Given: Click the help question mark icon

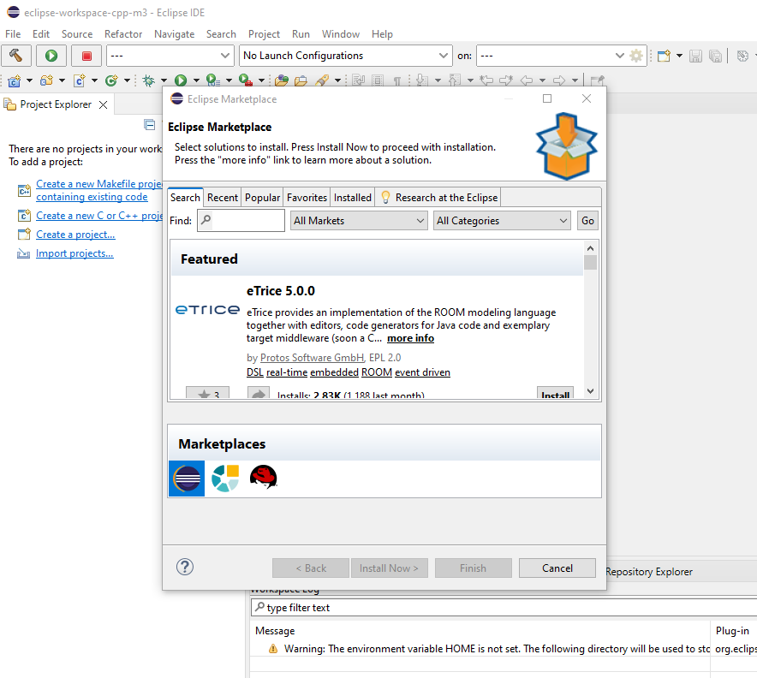Looking at the screenshot, I should point(185,567).
